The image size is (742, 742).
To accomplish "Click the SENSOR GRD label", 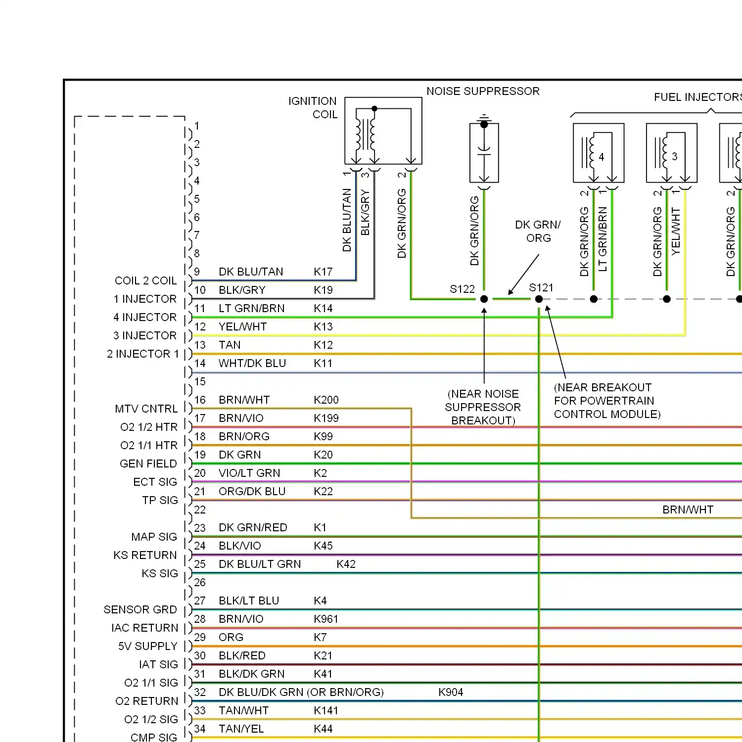I will (x=140, y=609).
